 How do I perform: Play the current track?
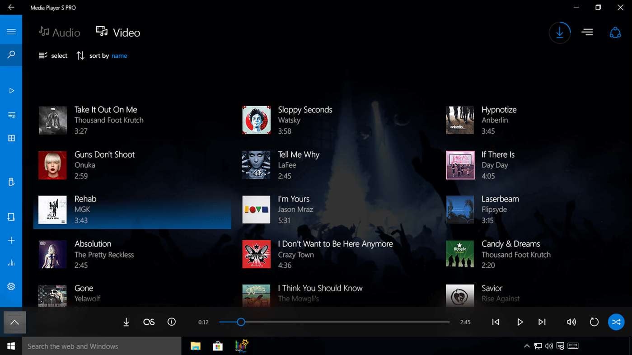520,322
